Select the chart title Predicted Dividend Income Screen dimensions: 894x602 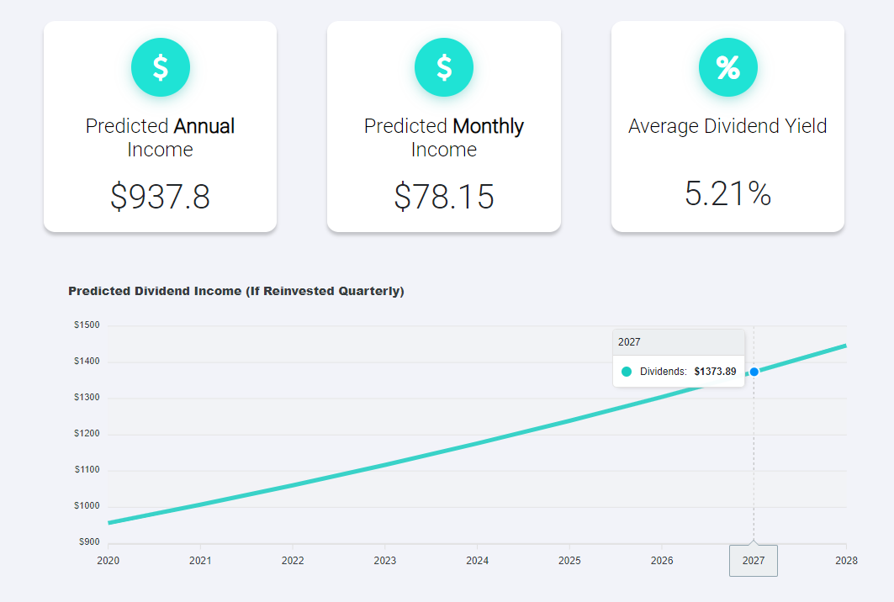click(x=235, y=291)
